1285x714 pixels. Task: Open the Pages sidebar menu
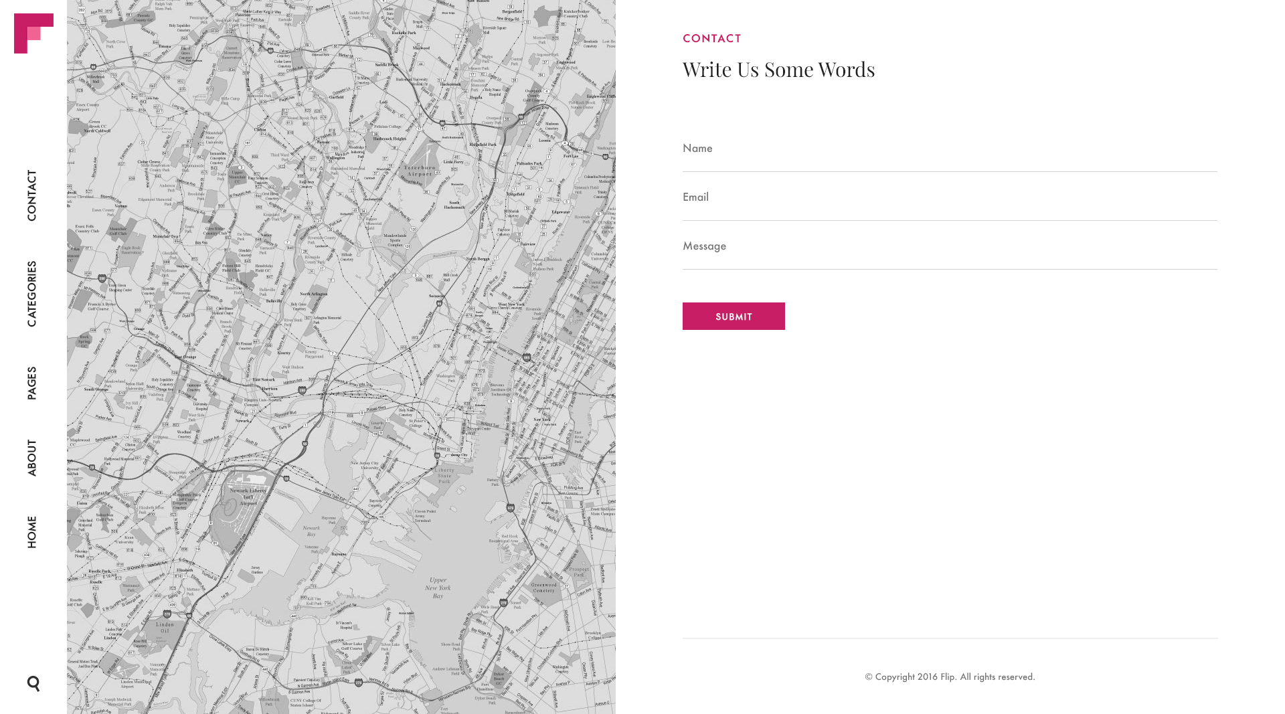click(x=32, y=383)
